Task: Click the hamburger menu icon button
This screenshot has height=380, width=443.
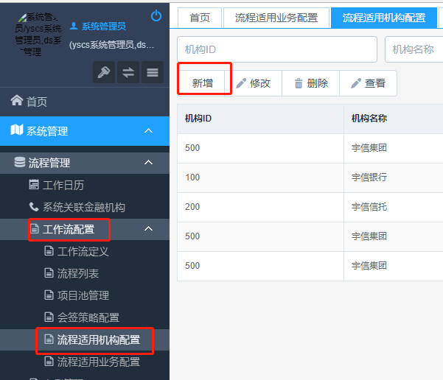Action: coord(153,72)
